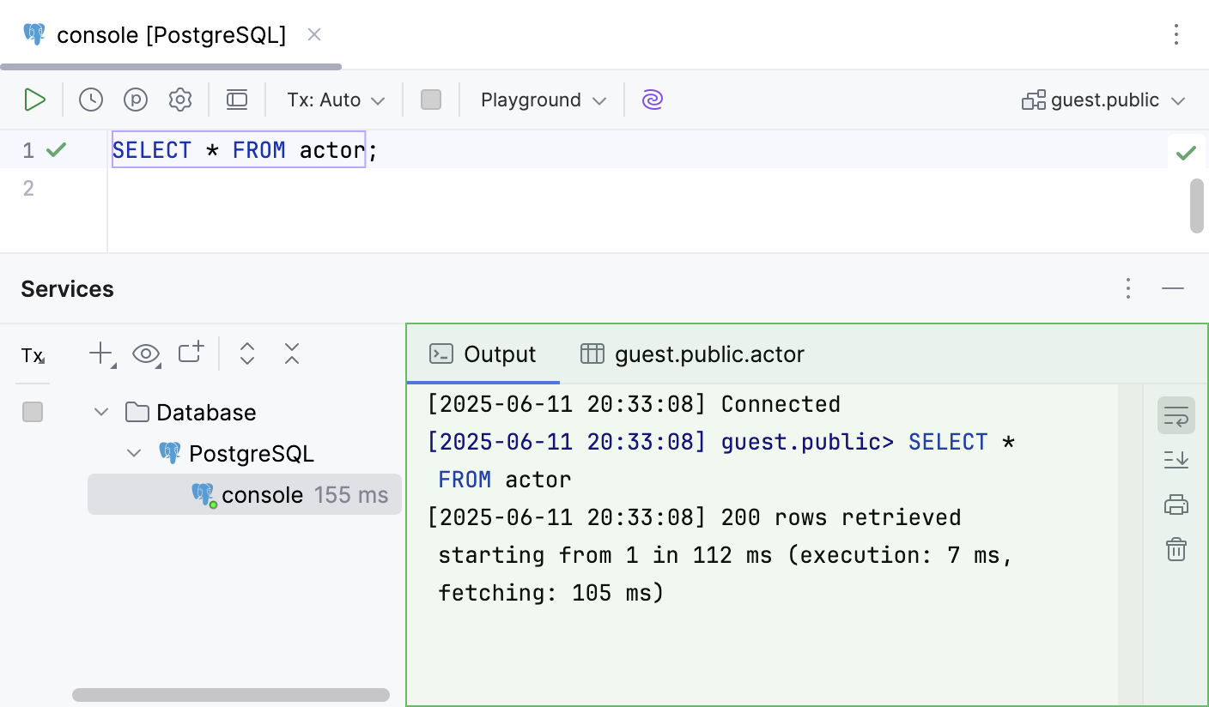Click the AI assistant swirl icon
Screen dimensions: 1209x707
click(653, 100)
